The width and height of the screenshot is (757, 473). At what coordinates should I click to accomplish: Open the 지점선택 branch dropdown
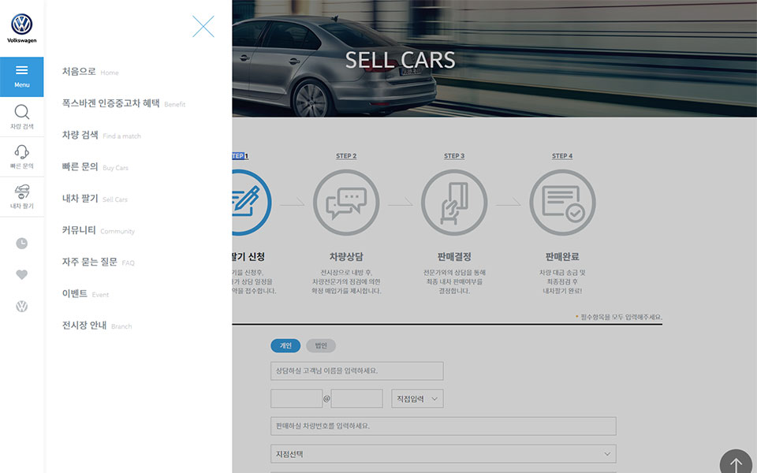[x=442, y=454]
